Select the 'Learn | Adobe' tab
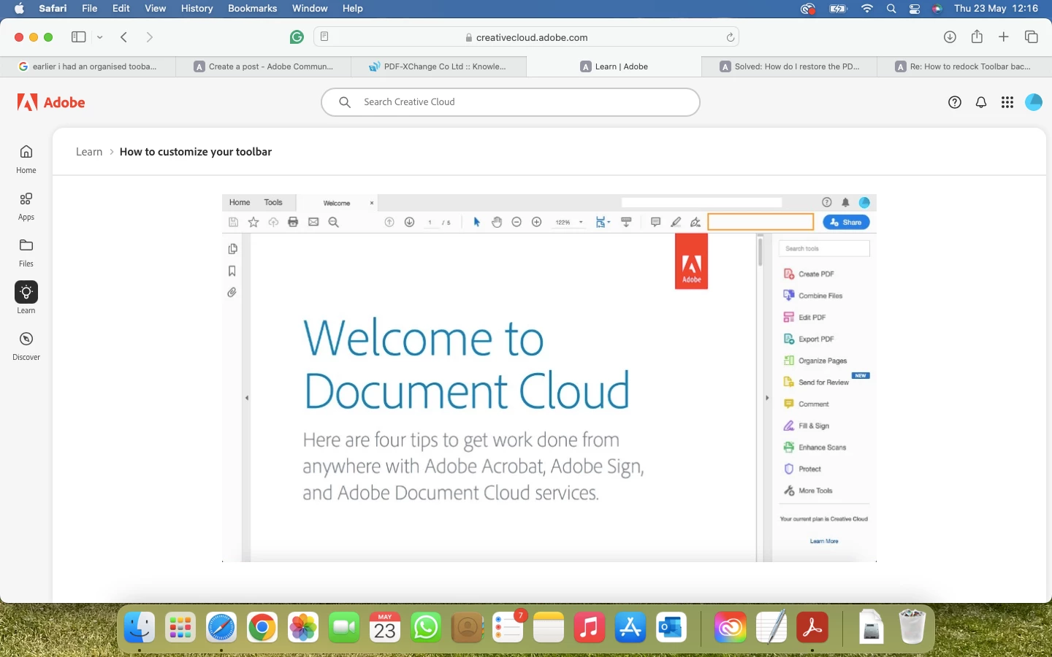Viewport: 1052px width, 657px height. [x=614, y=66]
